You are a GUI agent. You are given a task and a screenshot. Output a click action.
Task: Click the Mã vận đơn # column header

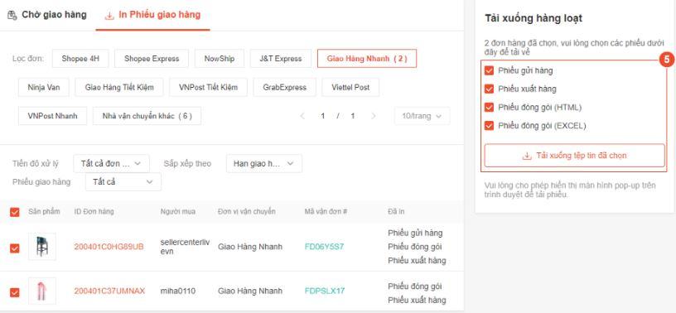point(326,212)
